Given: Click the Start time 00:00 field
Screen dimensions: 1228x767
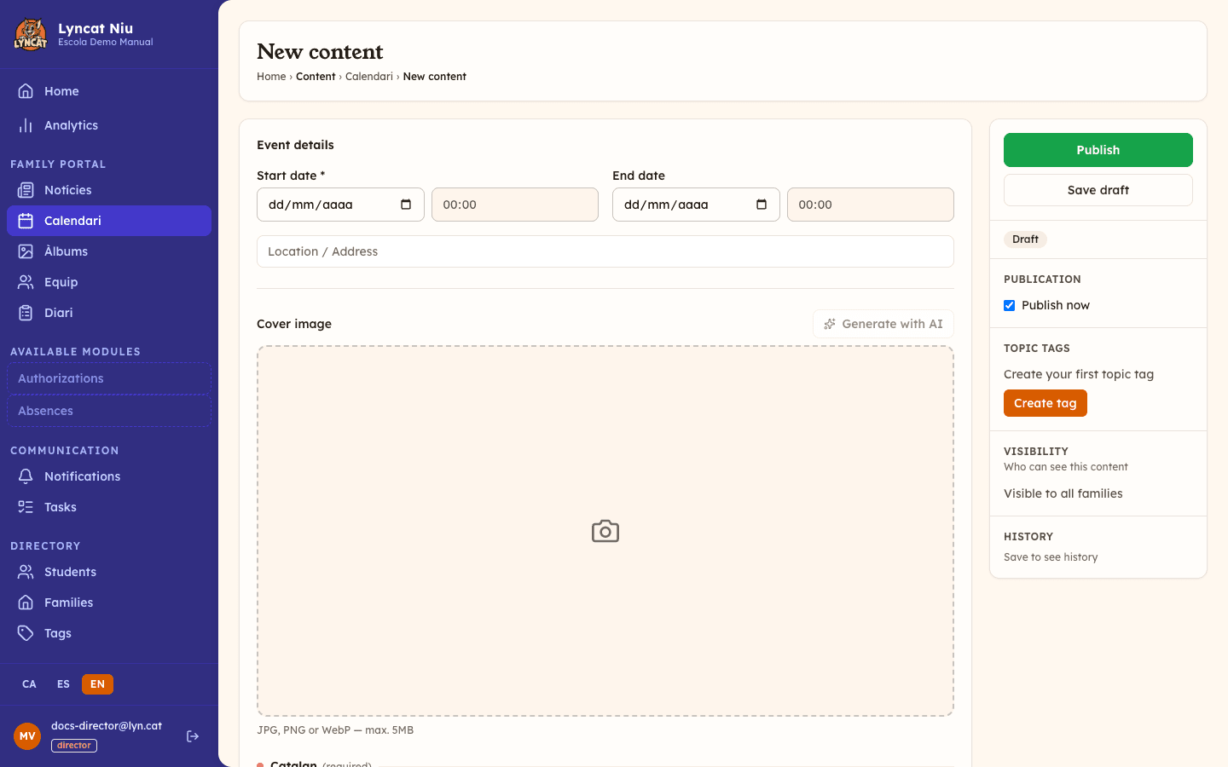Looking at the screenshot, I should pyautogui.click(x=515, y=205).
